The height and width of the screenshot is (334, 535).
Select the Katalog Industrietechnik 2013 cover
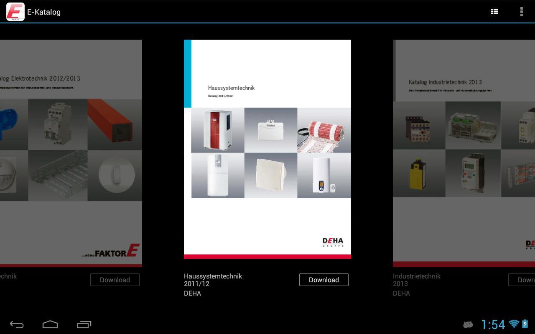(x=464, y=153)
